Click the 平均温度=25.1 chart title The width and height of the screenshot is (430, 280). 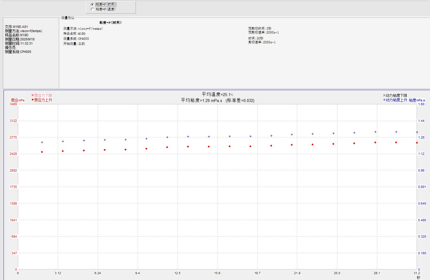217,94
